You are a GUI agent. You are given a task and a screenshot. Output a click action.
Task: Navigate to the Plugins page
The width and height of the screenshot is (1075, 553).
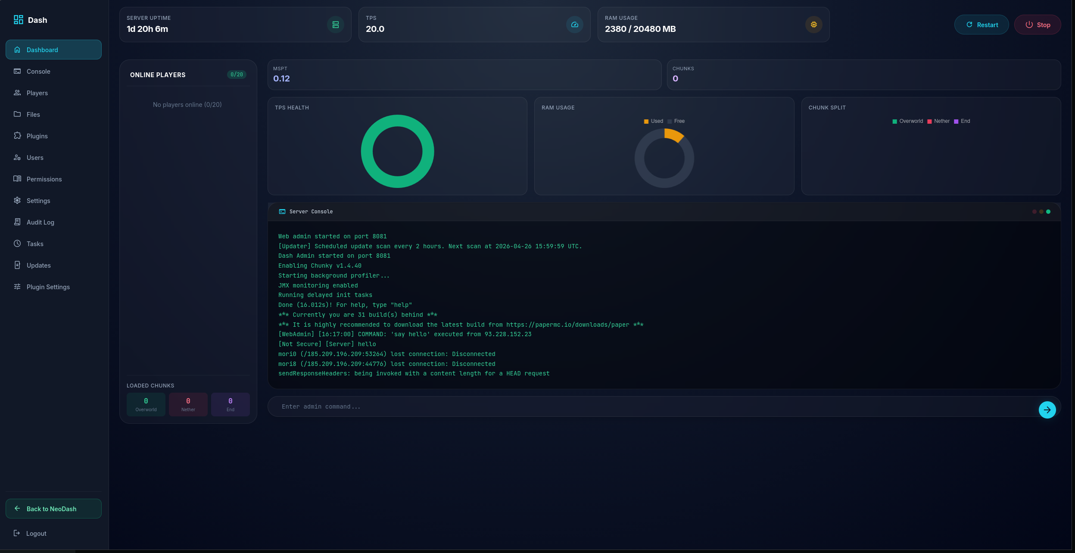pyautogui.click(x=53, y=136)
